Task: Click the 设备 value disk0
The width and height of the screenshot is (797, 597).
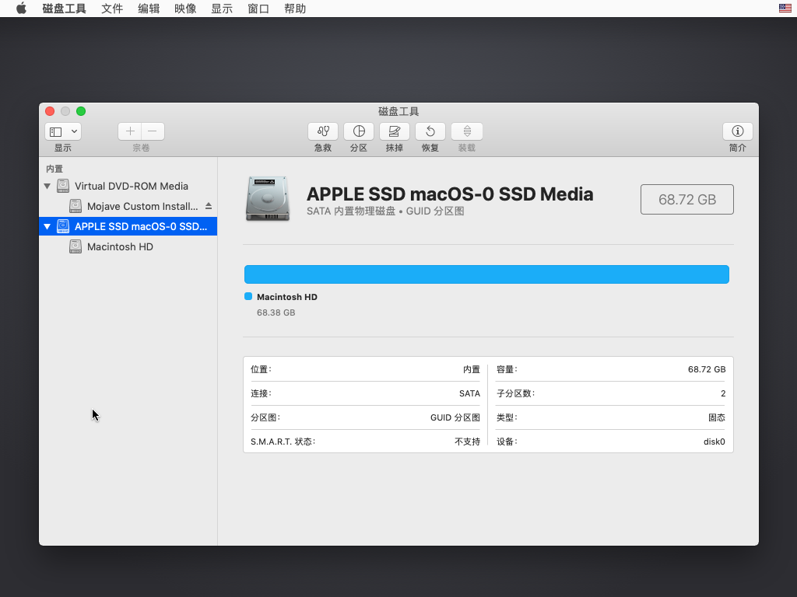Action: tap(714, 442)
